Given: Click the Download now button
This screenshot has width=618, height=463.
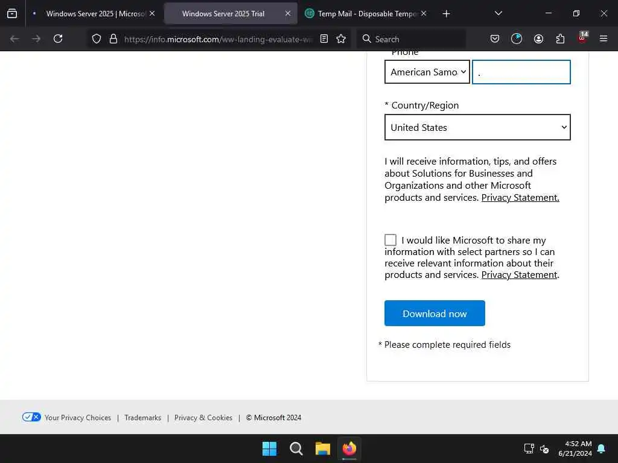Looking at the screenshot, I should pyautogui.click(x=435, y=313).
